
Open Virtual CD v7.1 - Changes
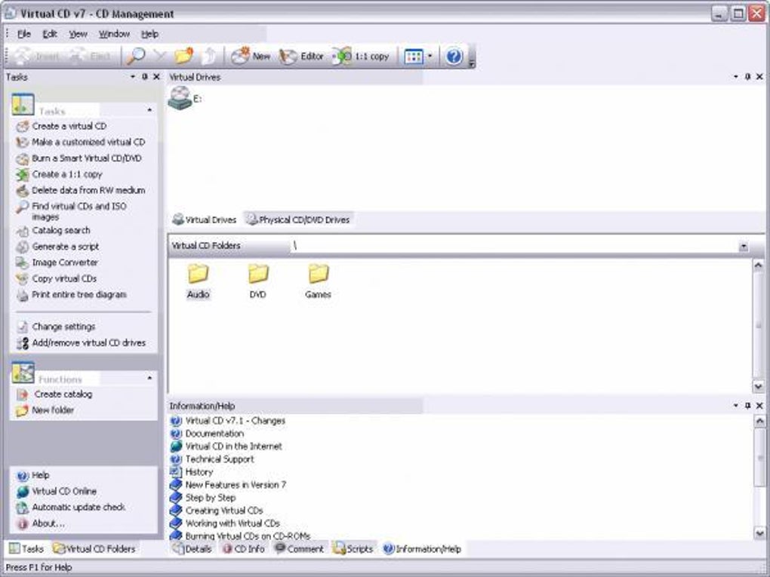pyautogui.click(x=235, y=420)
